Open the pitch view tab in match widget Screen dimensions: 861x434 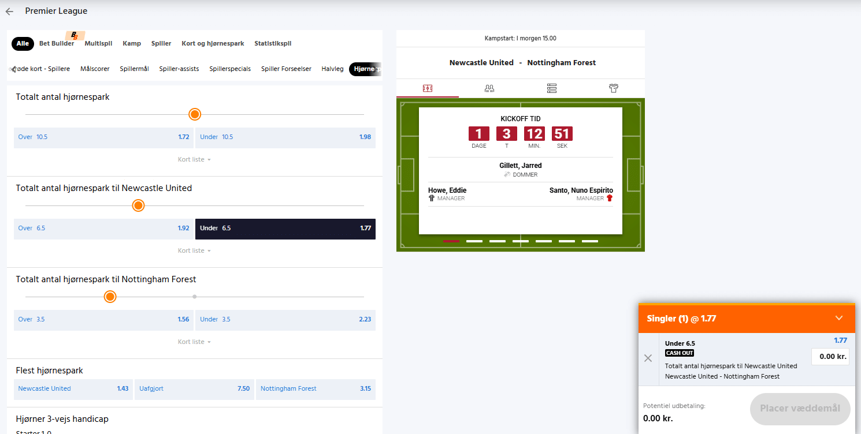[x=428, y=88]
